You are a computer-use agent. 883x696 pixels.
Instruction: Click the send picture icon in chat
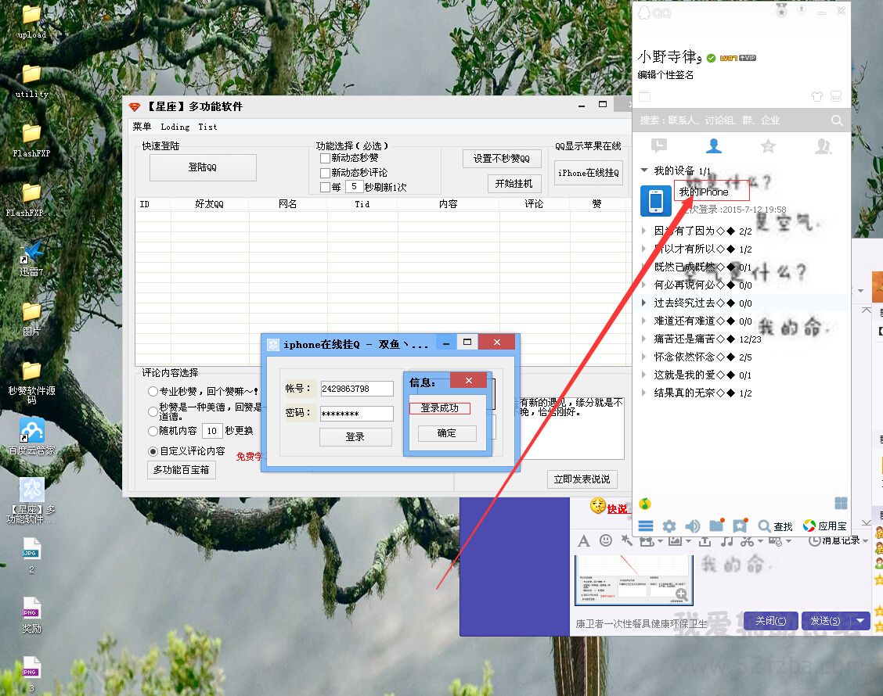pyautogui.click(x=674, y=541)
